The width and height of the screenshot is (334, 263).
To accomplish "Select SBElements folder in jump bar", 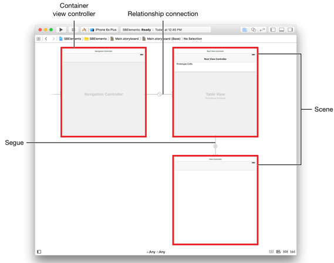I will (96, 39).
